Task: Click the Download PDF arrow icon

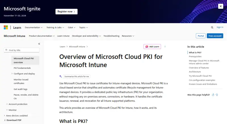Action: coord(5,120)
